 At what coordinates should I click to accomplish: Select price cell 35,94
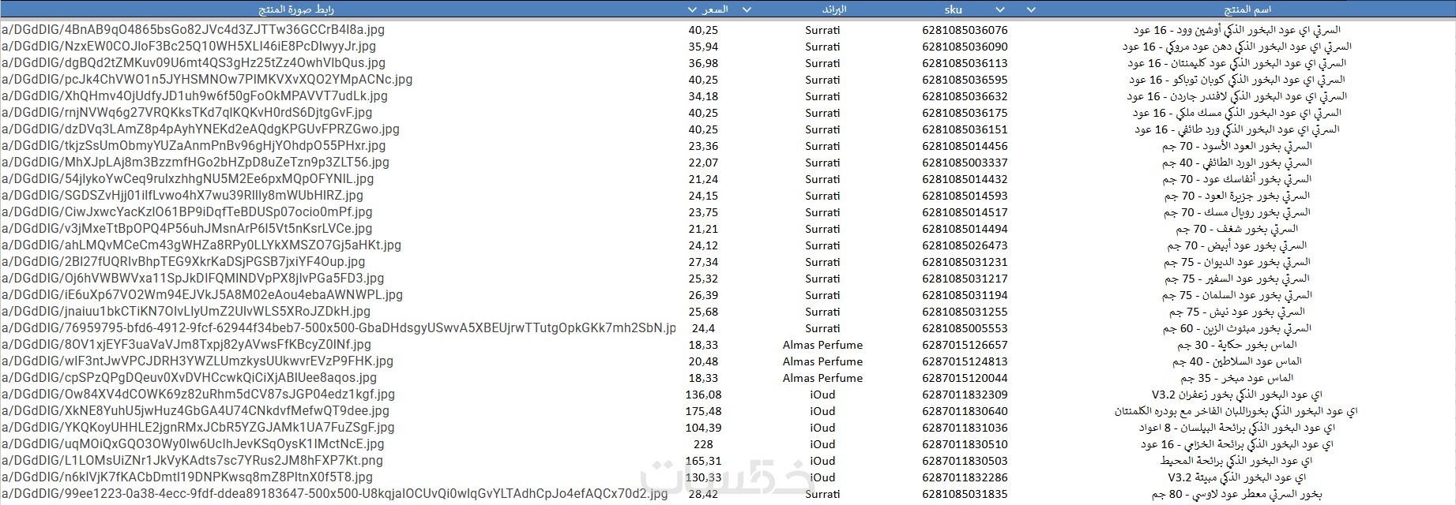(703, 47)
